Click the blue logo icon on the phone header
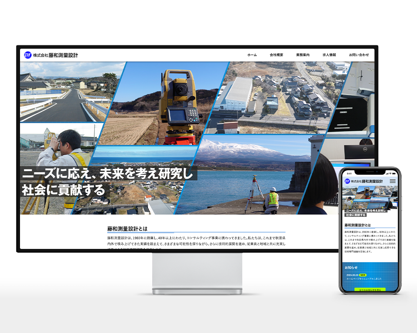 pyautogui.click(x=347, y=181)
